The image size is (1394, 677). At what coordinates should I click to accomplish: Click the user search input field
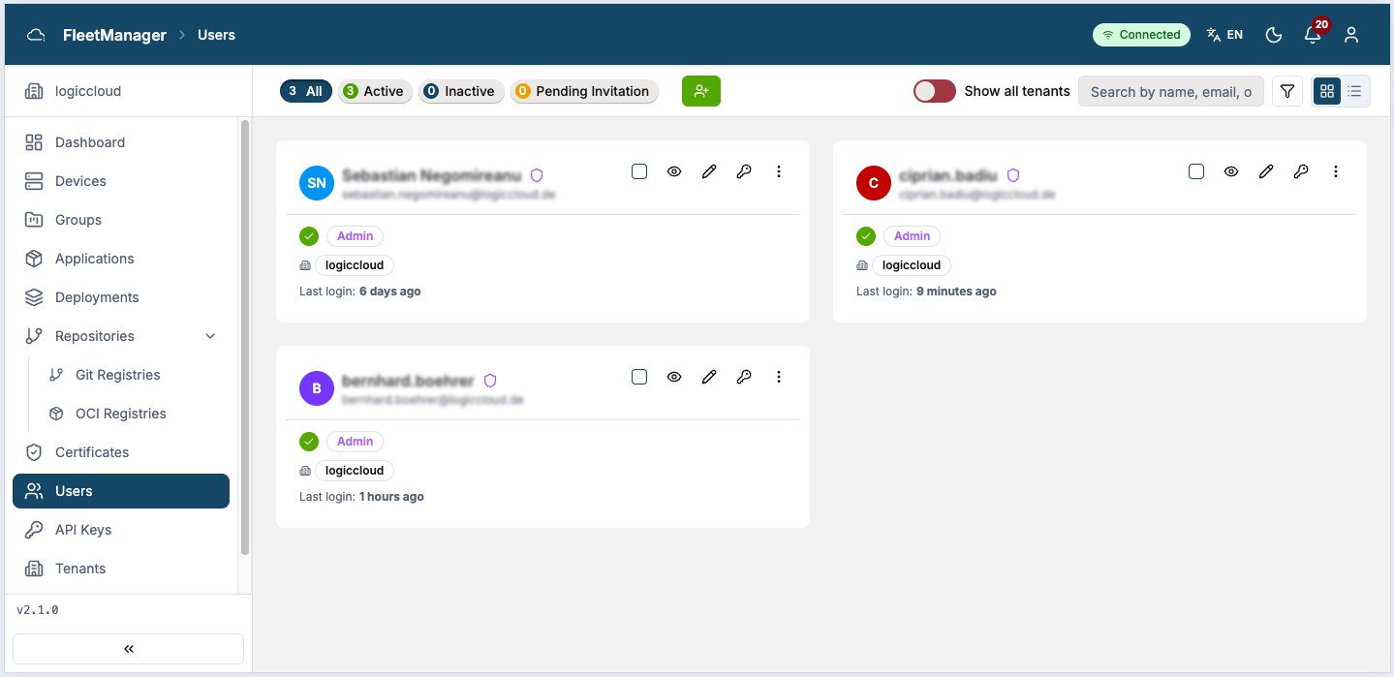pyautogui.click(x=1171, y=91)
